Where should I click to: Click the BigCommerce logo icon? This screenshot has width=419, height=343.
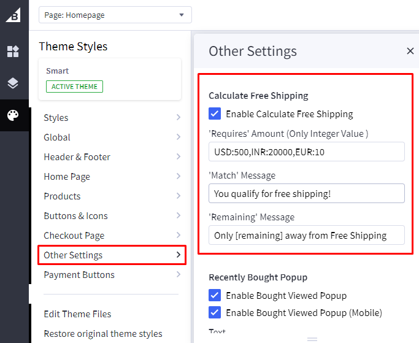tap(13, 15)
